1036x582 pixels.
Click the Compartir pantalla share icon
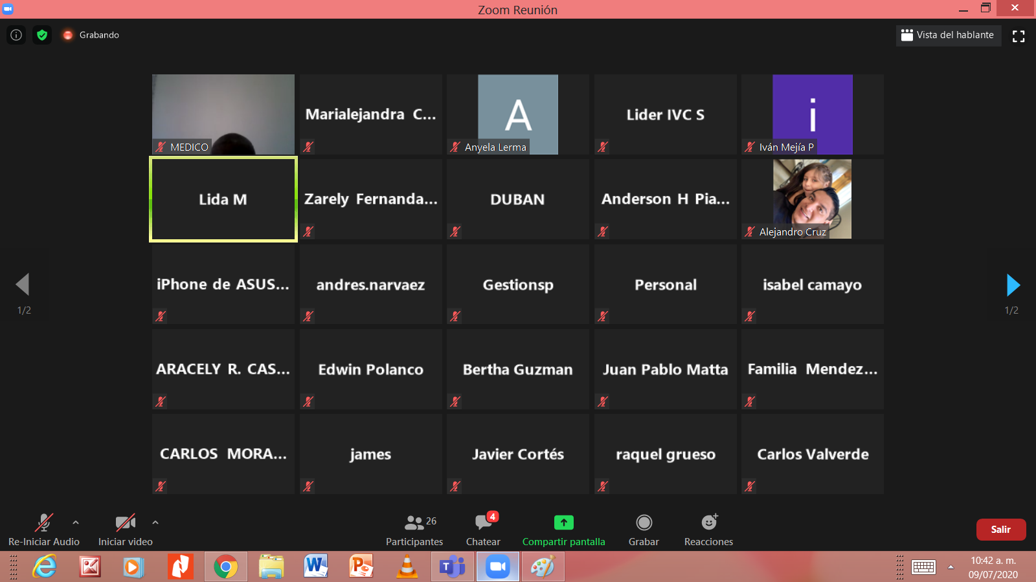pos(563,523)
